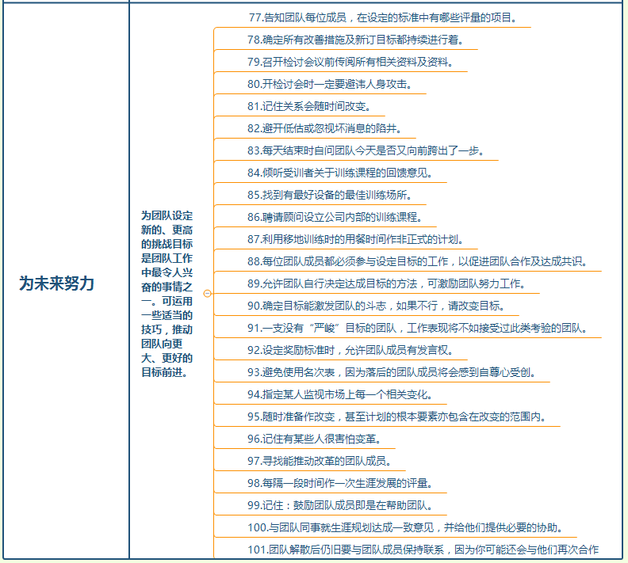
Task: Select item 90.确定目标能激发团队的斗志
Action: 377,306
